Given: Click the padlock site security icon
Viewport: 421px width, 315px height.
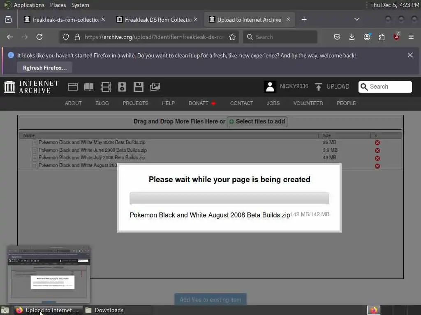Looking at the screenshot, I should tap(77, 37).
